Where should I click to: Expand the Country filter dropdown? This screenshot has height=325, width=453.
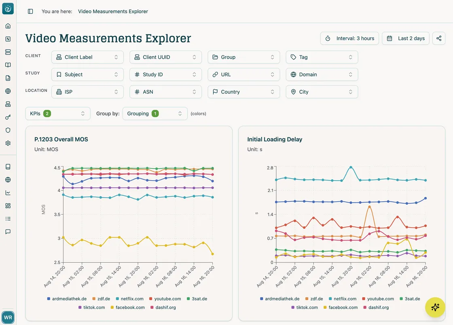coord(243,92)
